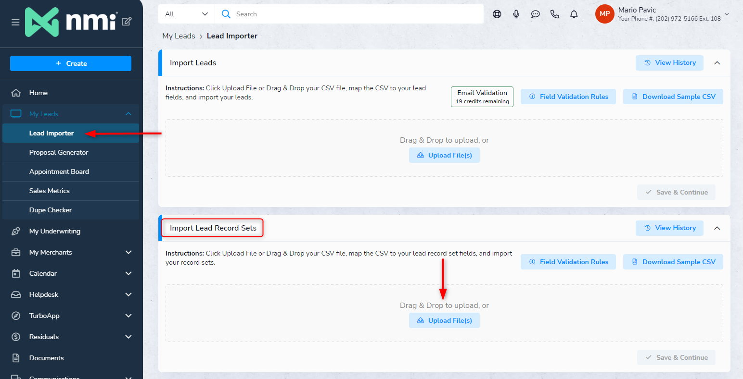
Task: Click the phone dialer icon
Action: (555, 14)
